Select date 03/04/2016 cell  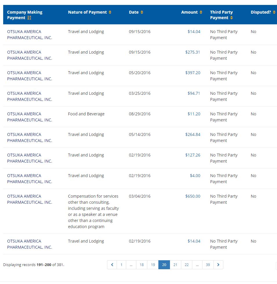click(x=140, y=196)
